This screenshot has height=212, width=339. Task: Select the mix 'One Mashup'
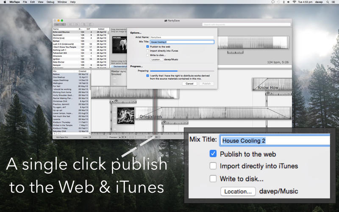click(71, 77)
